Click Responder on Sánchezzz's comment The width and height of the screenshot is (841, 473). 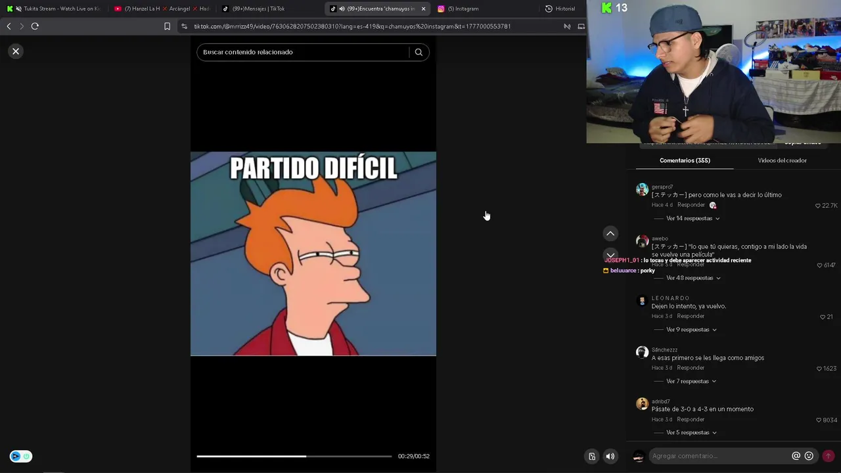click(x=691, y=368)
